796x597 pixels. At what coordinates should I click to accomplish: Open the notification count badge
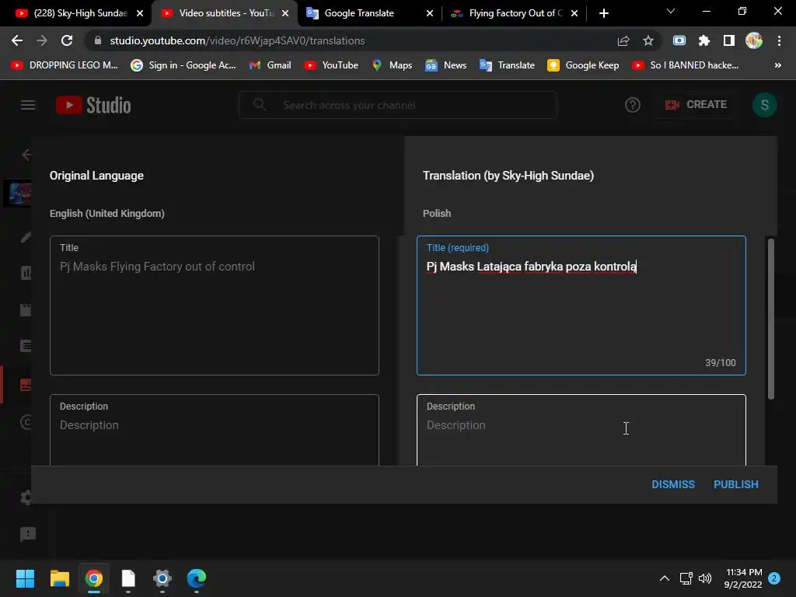[774, 578]
